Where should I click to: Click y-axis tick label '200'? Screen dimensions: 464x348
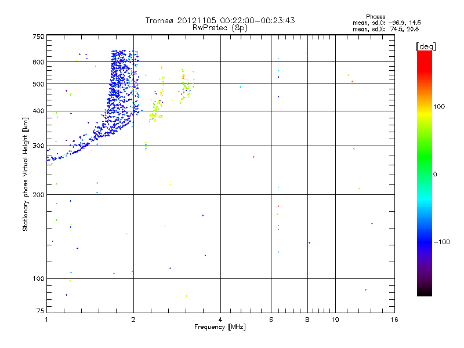38,195
